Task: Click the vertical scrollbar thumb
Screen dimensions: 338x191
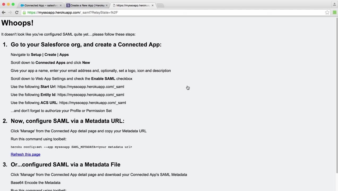Action: click(336, 95)
